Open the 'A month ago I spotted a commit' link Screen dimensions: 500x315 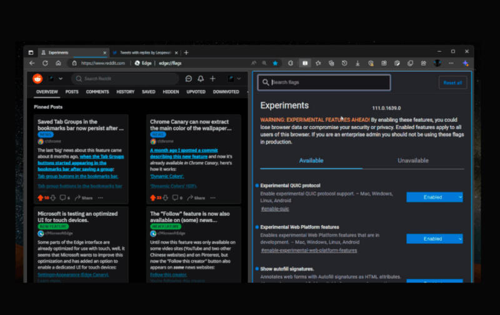pyautogui.click(x=184, y=153)
